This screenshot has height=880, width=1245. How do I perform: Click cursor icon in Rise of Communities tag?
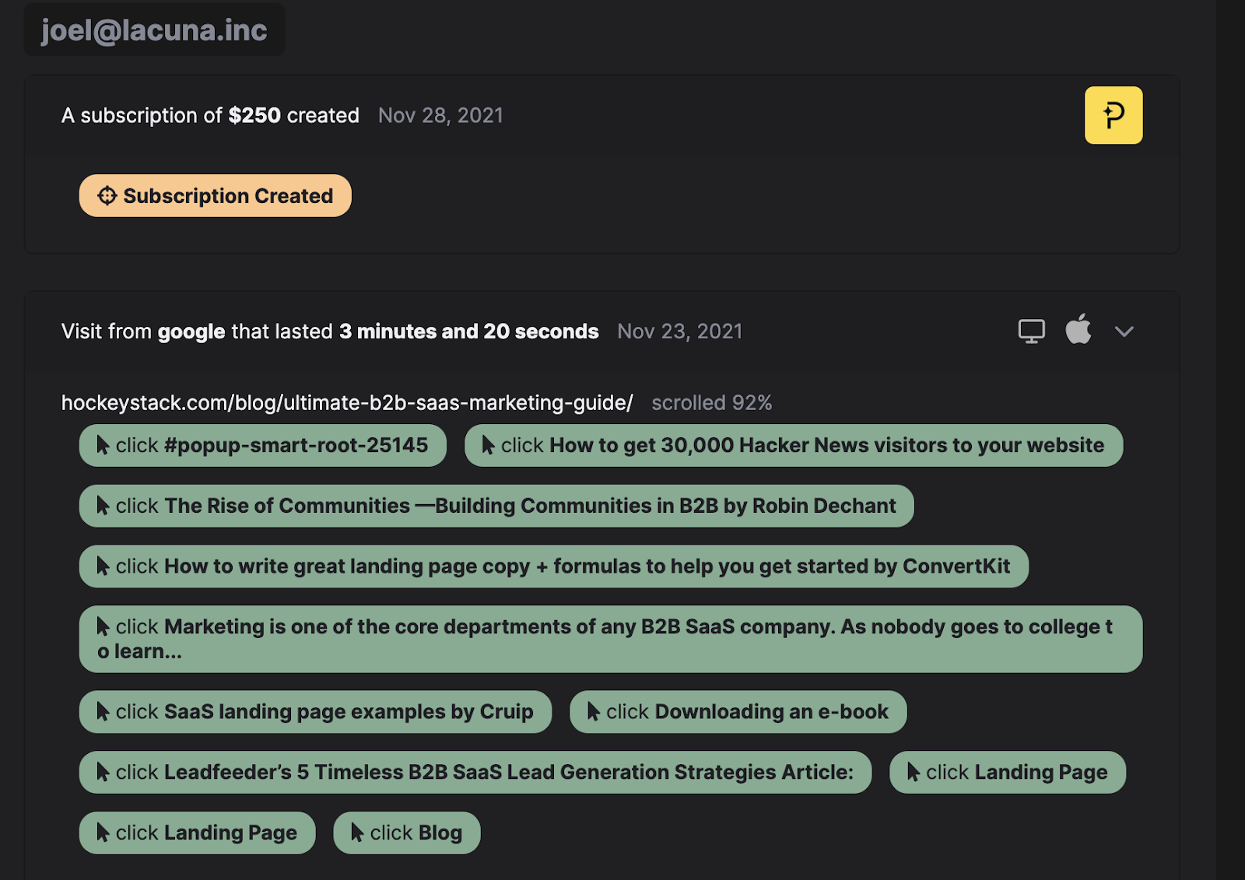pyautogui.click(x=103, y=506)
